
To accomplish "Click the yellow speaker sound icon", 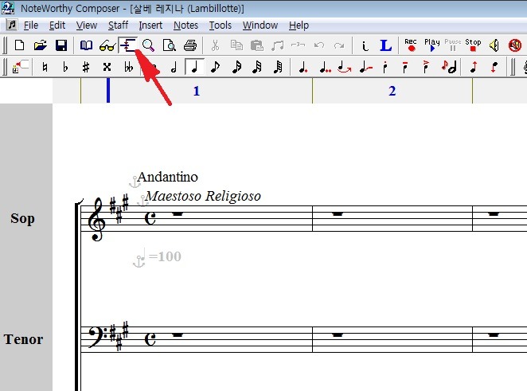I will click(494, 45).
